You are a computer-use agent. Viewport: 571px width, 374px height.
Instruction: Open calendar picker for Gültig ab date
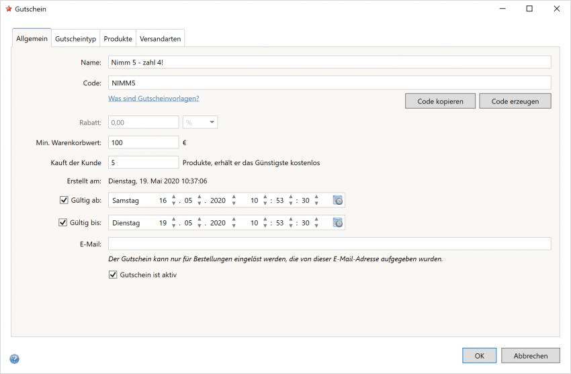[338, 201]
